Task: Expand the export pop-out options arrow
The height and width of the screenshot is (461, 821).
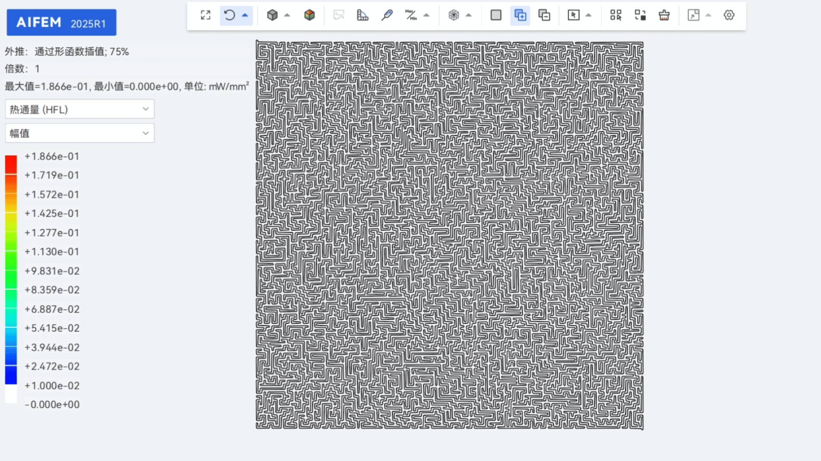Action: [x=709, y=15]
